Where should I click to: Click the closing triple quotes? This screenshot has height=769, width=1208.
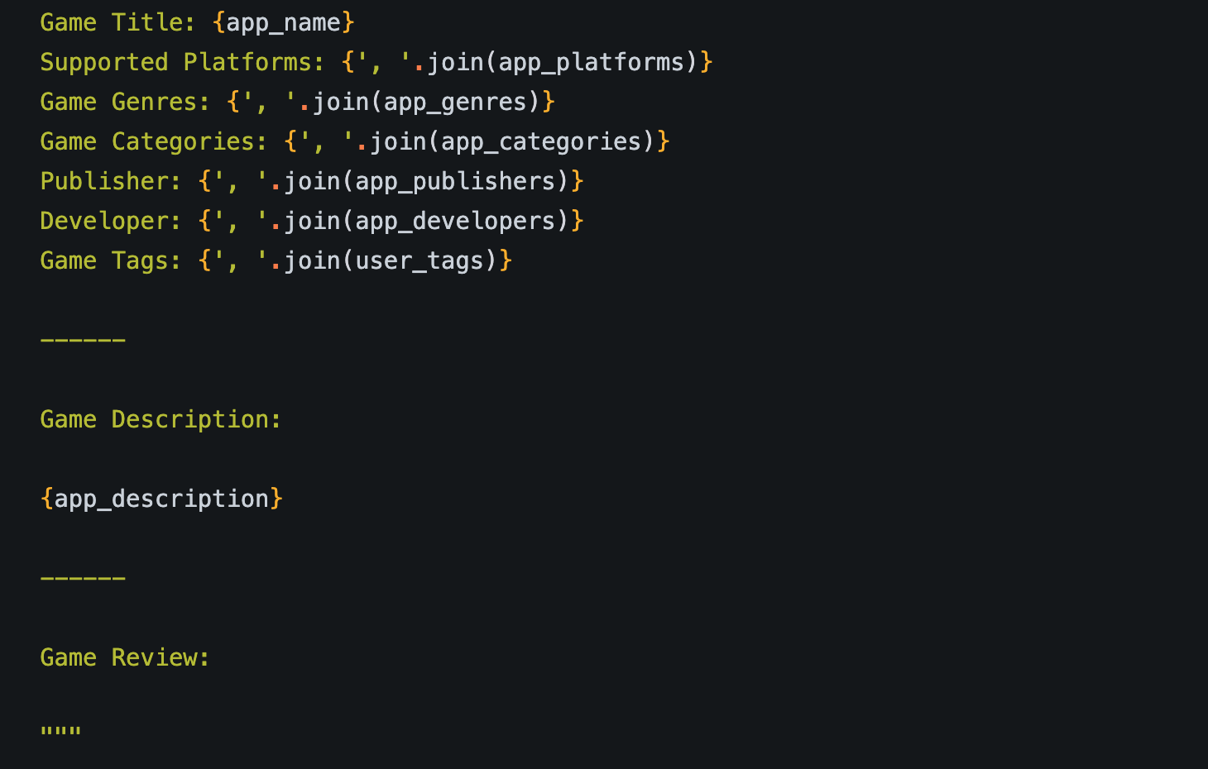(61, 732)
